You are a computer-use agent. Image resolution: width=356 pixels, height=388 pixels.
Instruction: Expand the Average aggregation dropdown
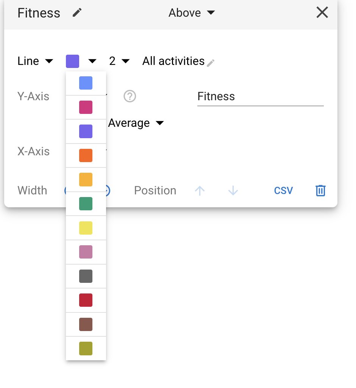click(136, 123)
